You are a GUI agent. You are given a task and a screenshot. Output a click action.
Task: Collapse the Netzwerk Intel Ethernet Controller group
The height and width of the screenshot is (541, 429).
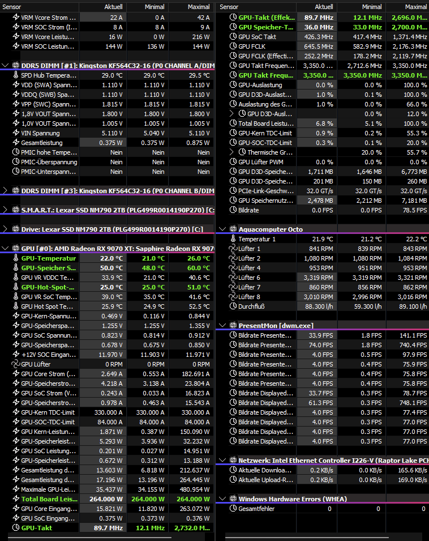pos(222,460)
